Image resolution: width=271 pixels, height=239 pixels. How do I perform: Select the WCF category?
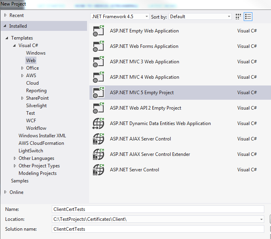click(31, 121)
